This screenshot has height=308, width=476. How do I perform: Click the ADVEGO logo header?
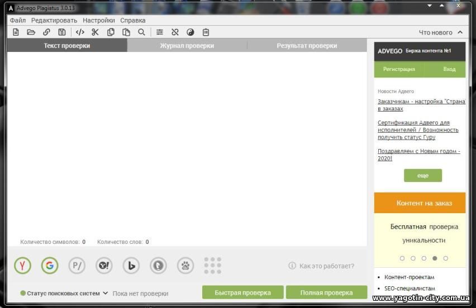point(390,51)
